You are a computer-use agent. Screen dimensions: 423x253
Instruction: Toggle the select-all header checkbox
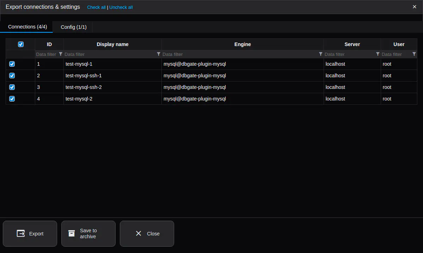21,44
